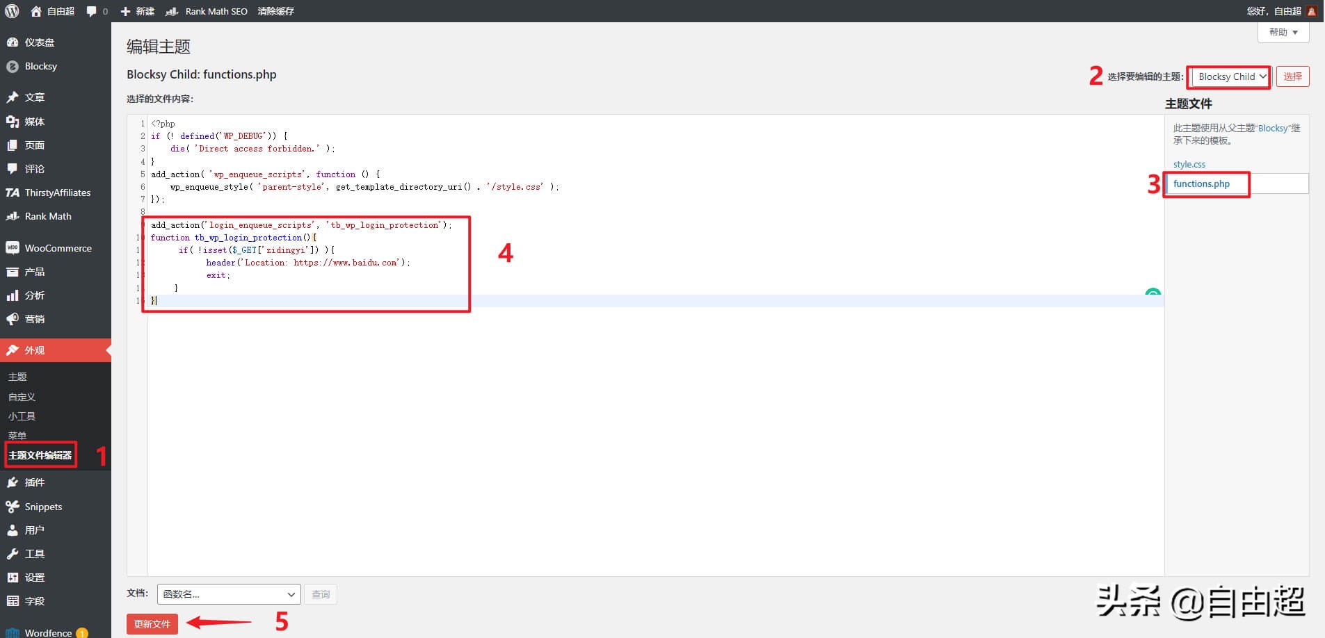Image resolution: width=1325 pixels, height=638 pixels.
Task: Follow the "Blocksy" parent theme link
Action: click(1273, 128)
